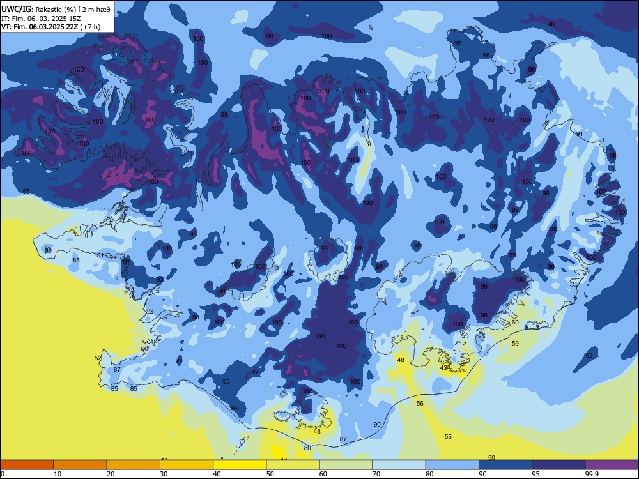Click the '94' humidity value on map
This screenshot has width=639, height=479.
[x=234, y=407]
